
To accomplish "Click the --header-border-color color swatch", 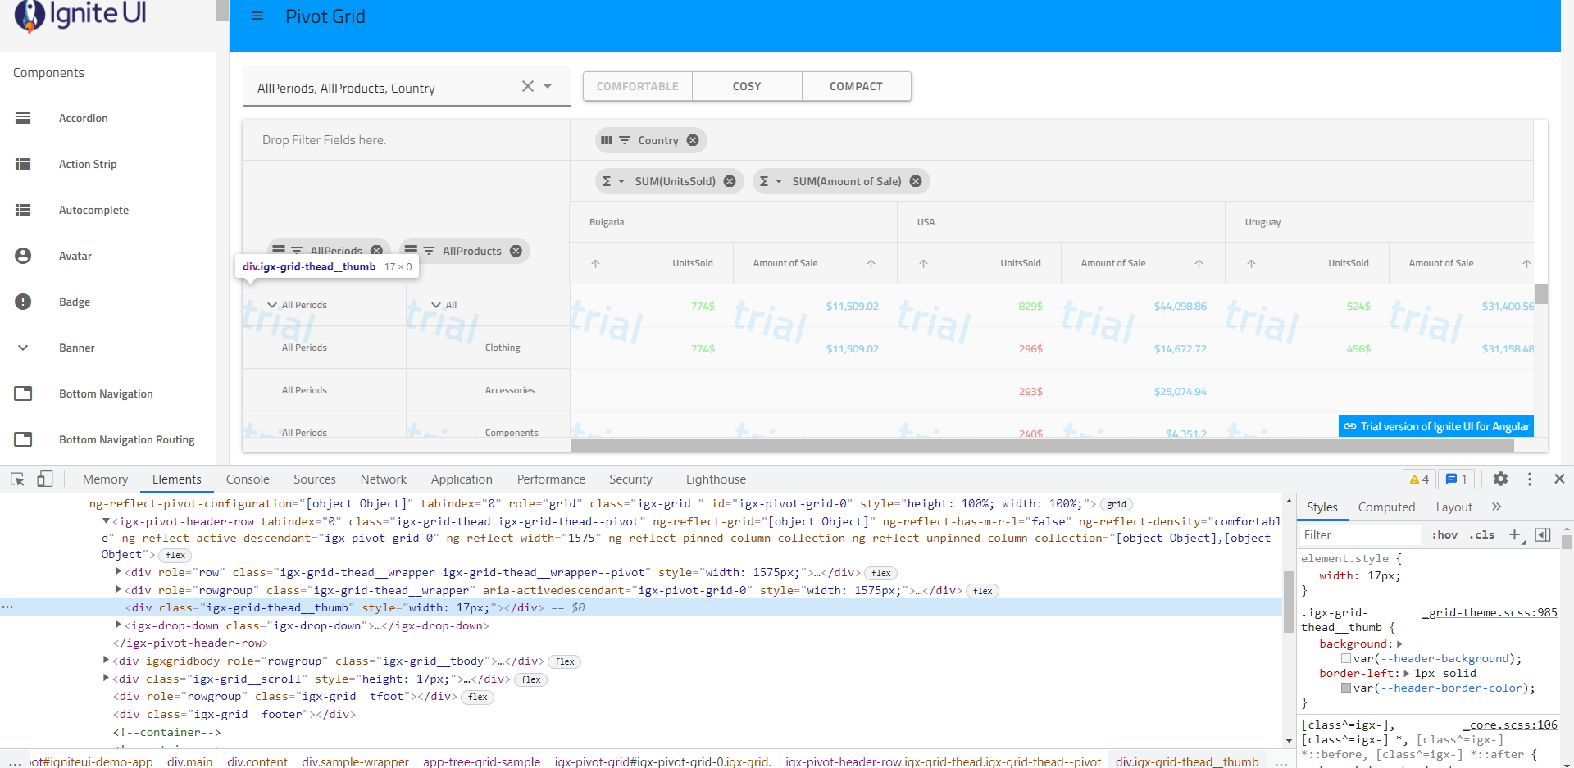I will [1344, 688].
